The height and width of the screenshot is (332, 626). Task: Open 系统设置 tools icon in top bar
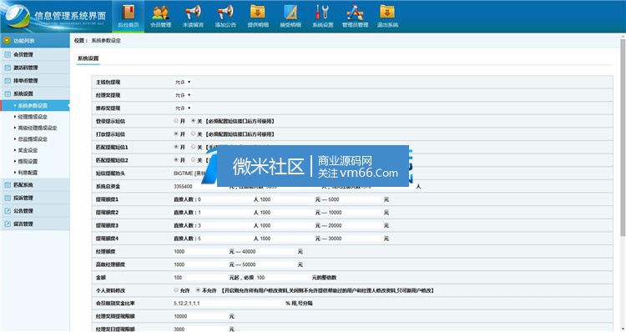[x=322, y=13]
